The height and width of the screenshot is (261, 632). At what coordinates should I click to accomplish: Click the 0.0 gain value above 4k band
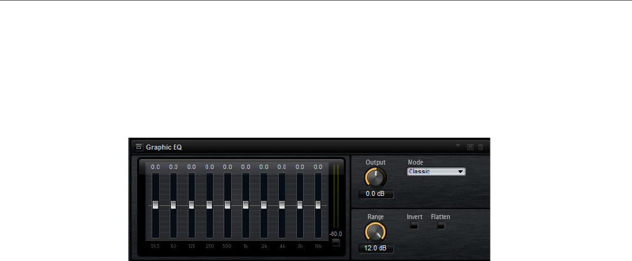tap(282, 166)
